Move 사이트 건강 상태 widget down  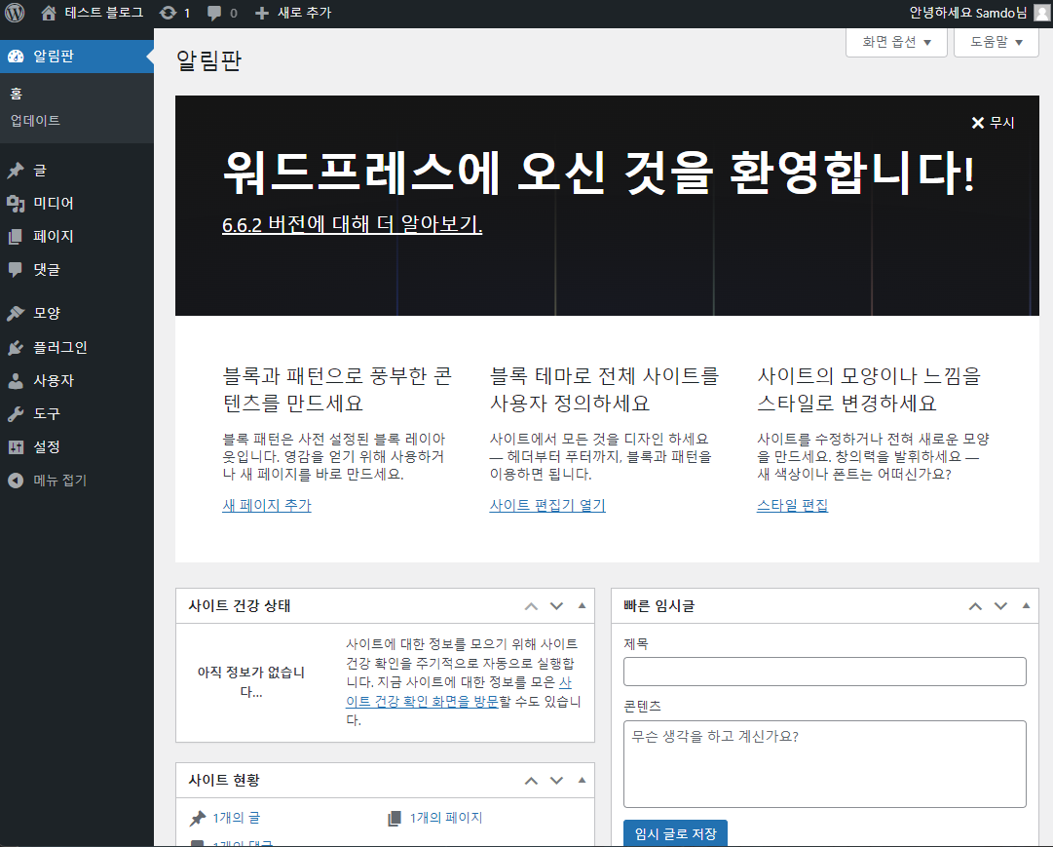tap(557, 606)
